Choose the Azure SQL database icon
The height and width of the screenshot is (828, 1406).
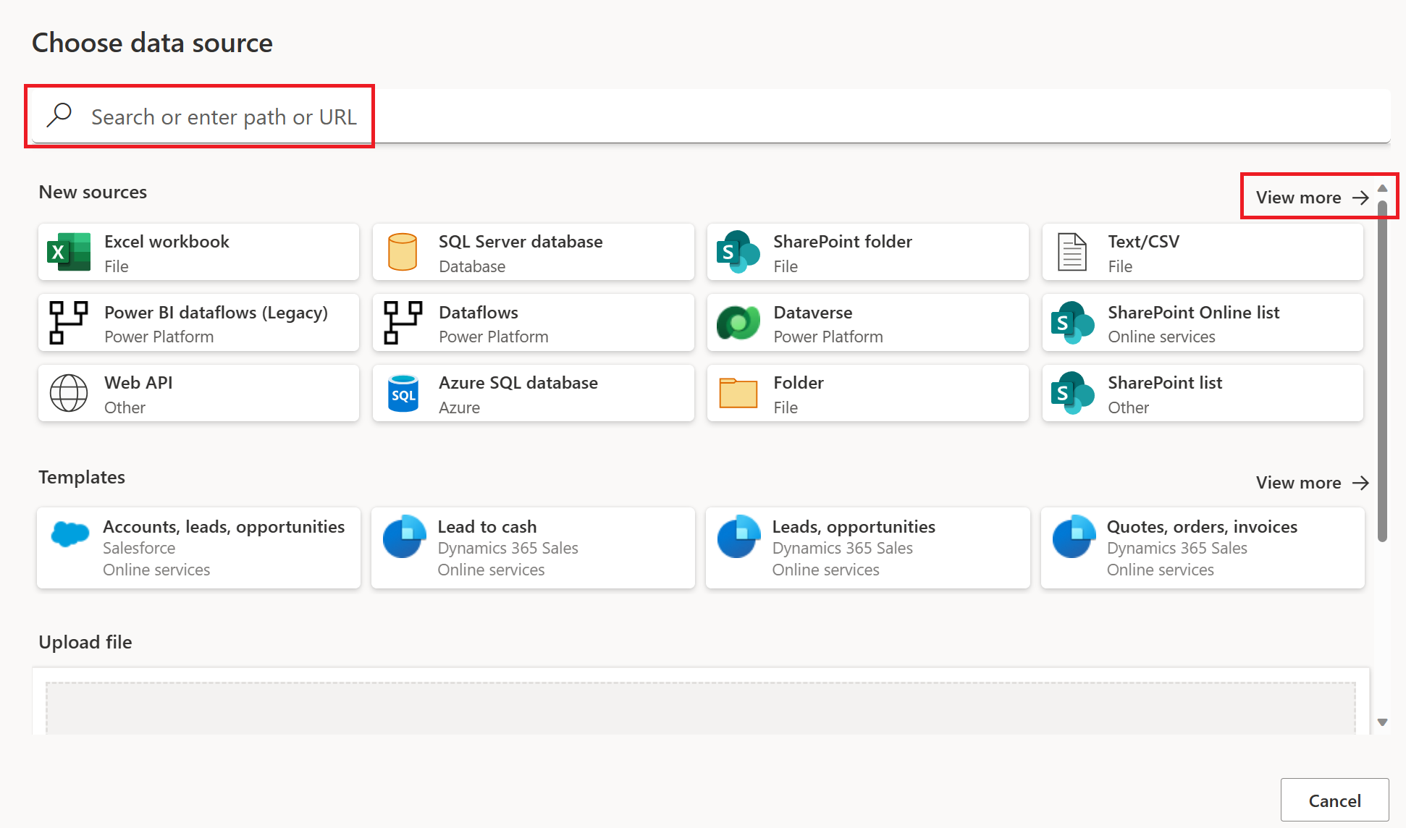(x=403, y=393)
